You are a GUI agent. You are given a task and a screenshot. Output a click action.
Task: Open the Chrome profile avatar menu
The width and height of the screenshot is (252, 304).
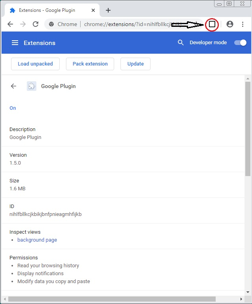point(230,24)
